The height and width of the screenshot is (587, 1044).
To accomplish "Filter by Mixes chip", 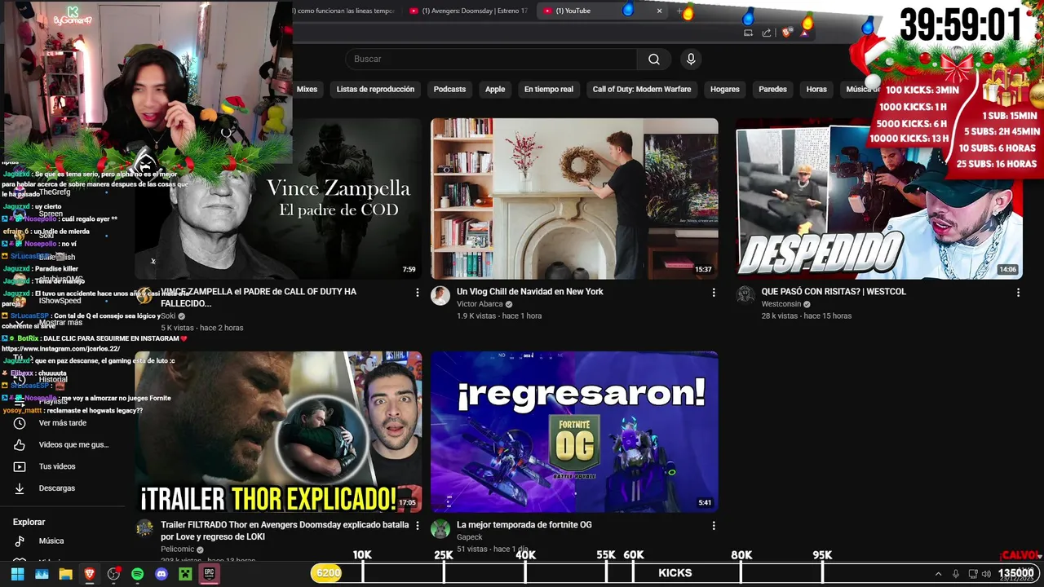I will pos(307,89).
